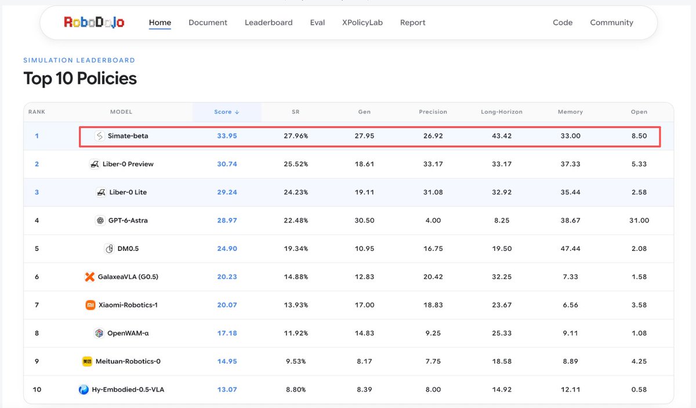The width and height of the screenshot is (696, 408).
Task: Sort by the Gen column header
Action: point(364,112)
